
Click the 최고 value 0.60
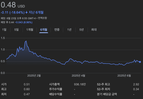[x=27, y=89]
